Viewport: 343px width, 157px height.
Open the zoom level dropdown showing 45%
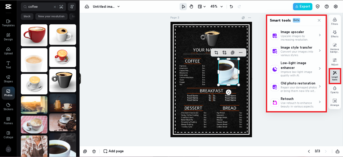pyautogui.click(x=216, y=6)
